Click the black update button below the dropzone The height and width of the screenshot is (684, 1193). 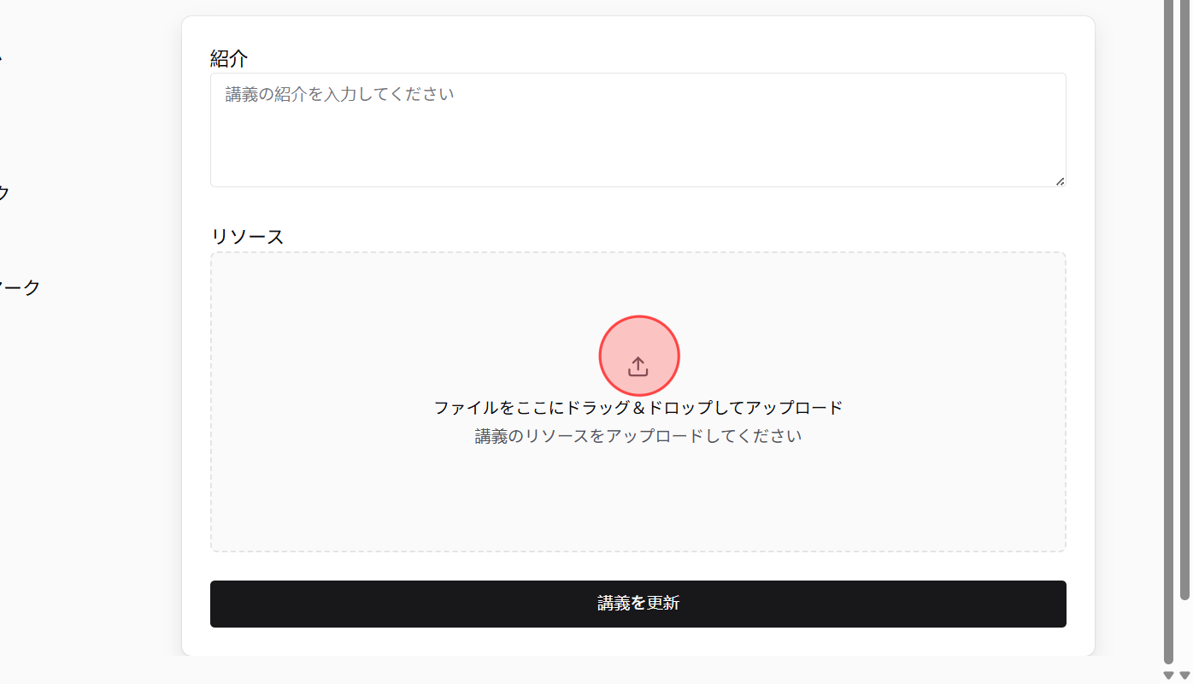[638, 604]
